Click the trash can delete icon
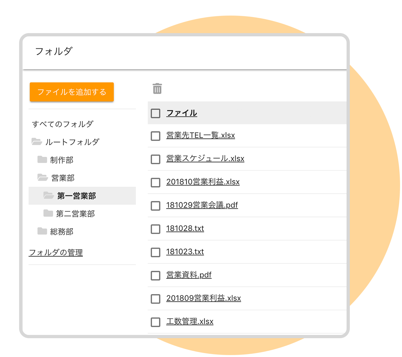The image size is (402, 357). point(157,89)
